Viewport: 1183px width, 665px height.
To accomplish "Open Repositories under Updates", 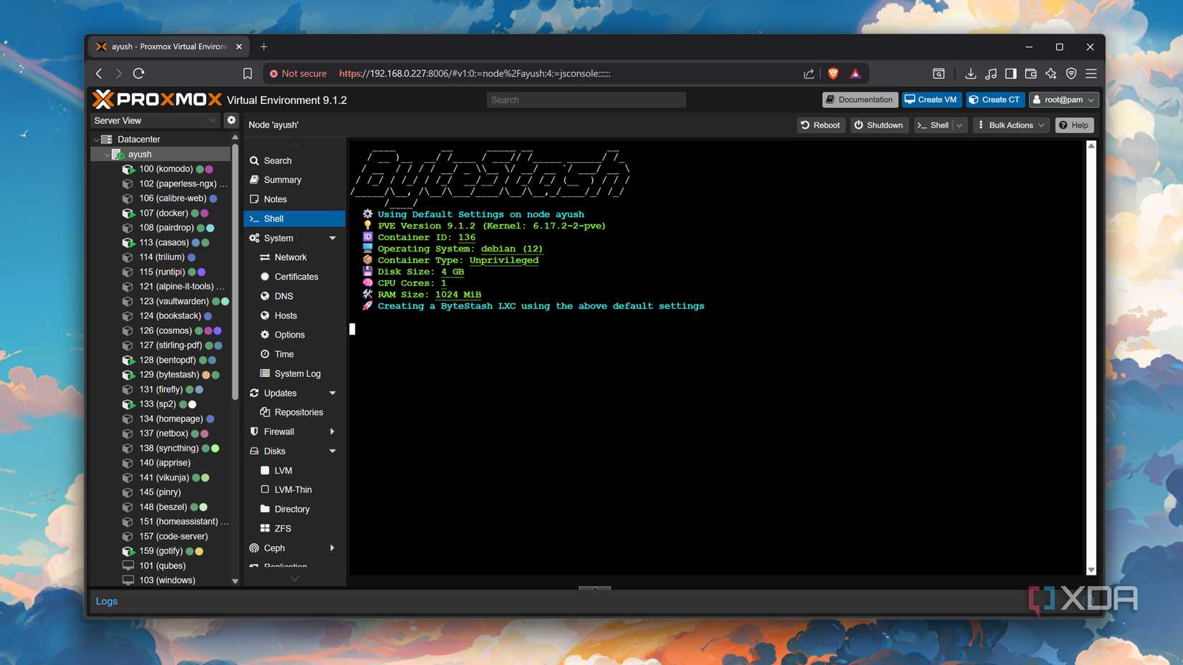I will [298, 411].
